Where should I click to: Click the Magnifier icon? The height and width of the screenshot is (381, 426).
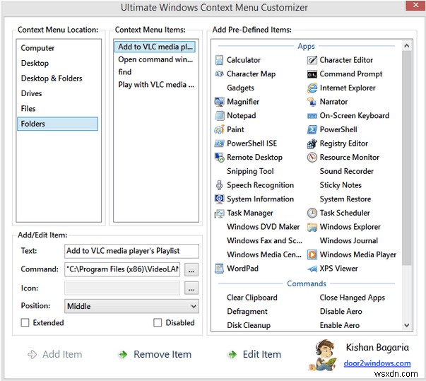220,102
